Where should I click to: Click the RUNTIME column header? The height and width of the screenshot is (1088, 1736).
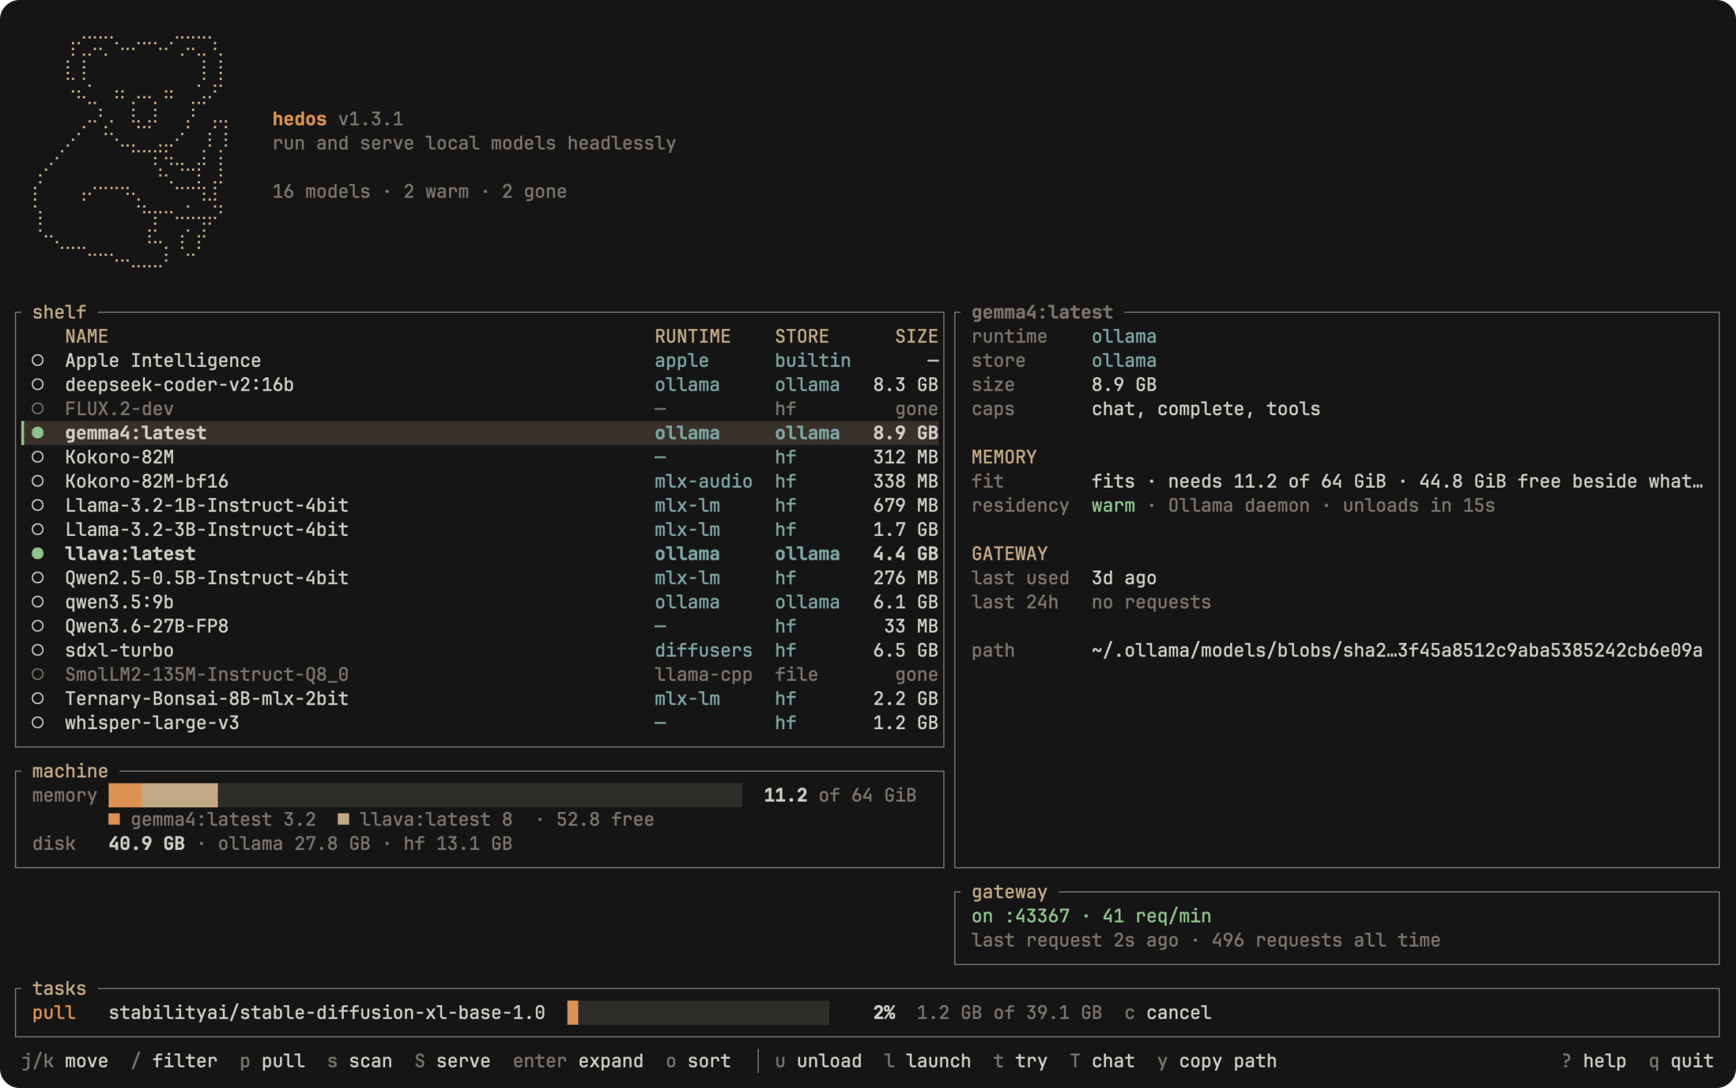pos(692,336)
